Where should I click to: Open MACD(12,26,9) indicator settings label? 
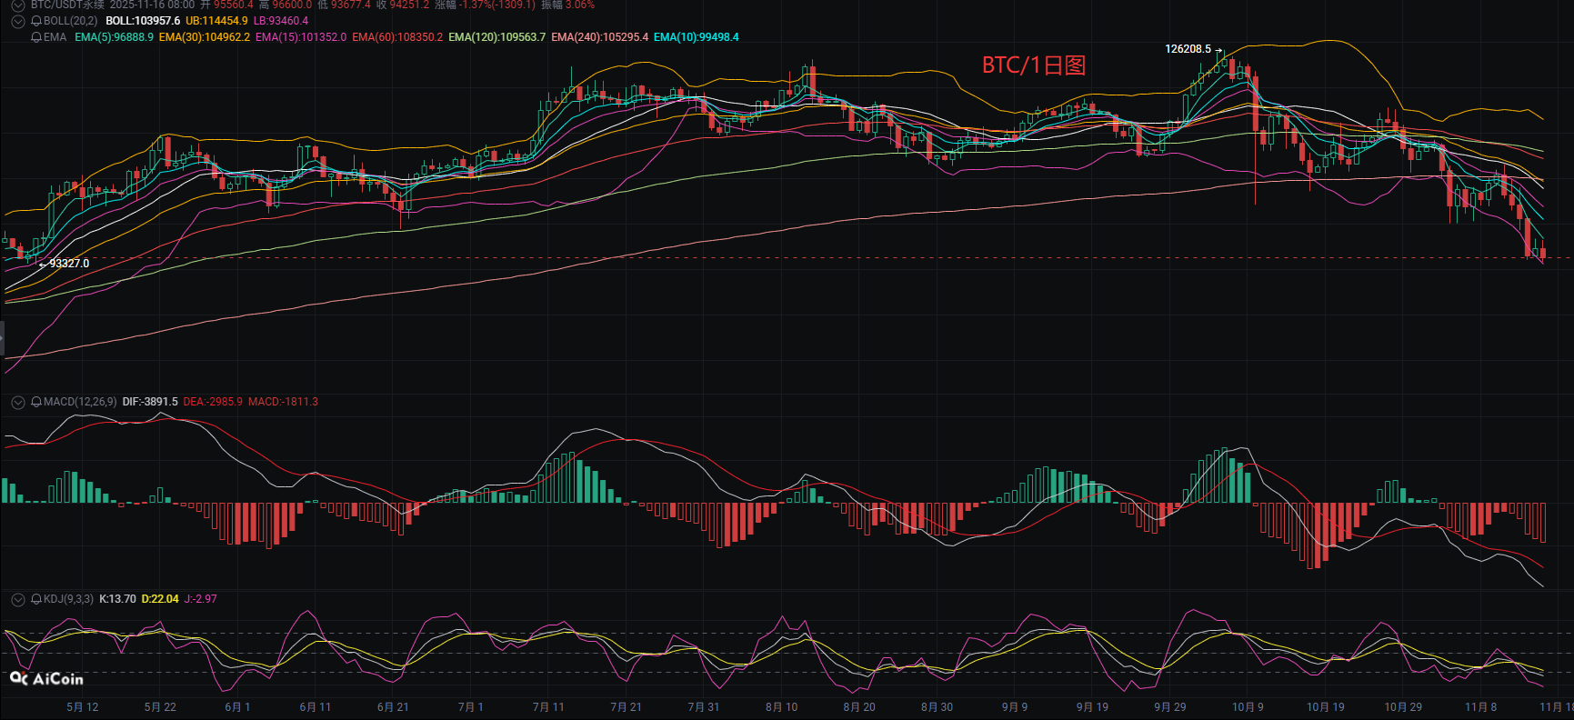pos(80,402)
